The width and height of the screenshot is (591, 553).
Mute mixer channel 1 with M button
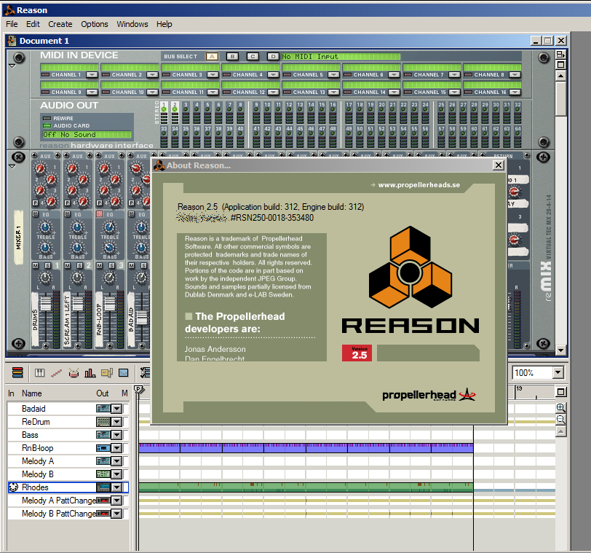tap(35, 265)
